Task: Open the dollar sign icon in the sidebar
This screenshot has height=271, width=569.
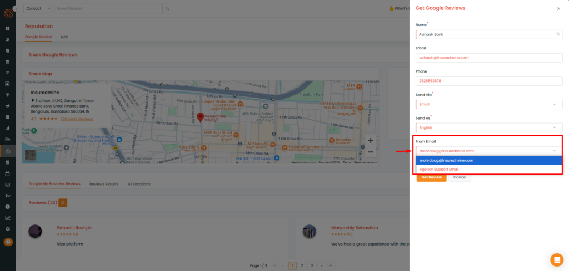Action: click(x=8, y=207)
